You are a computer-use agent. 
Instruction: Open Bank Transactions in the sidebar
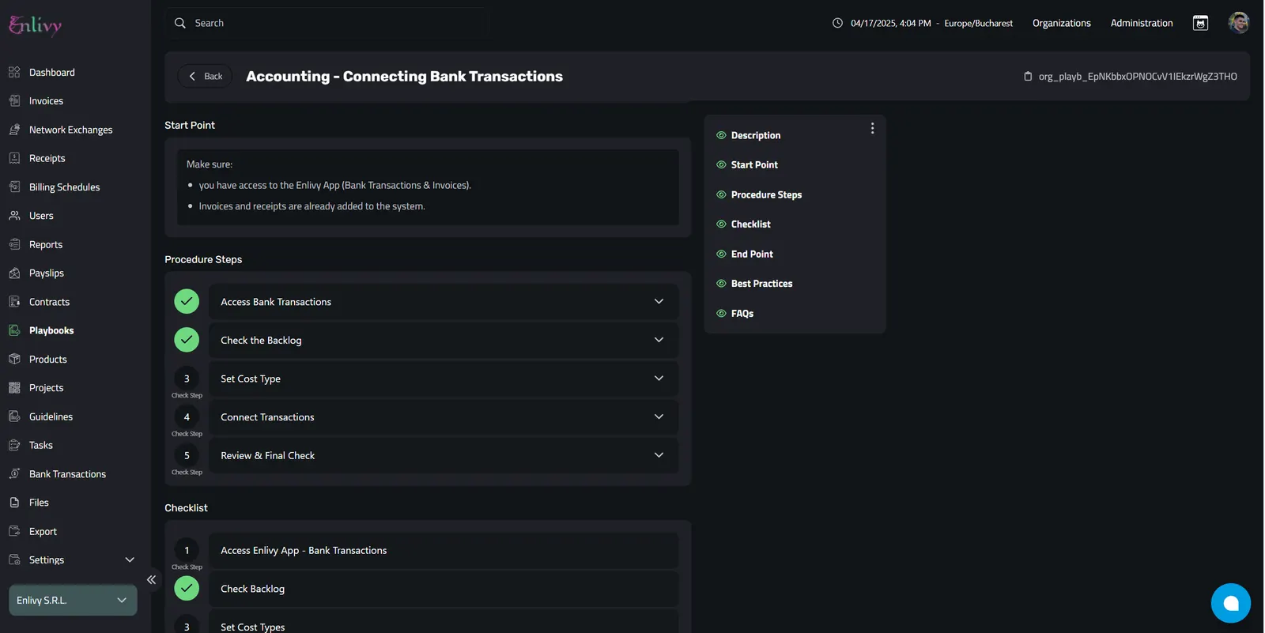click(67, 474)
